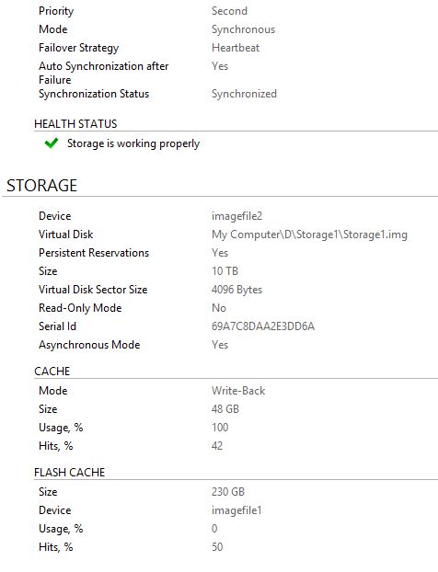Viewport: 438px width, 572px height.
Task: Click the HEALTH STATUS section header
Action: (x=75, y=124)
